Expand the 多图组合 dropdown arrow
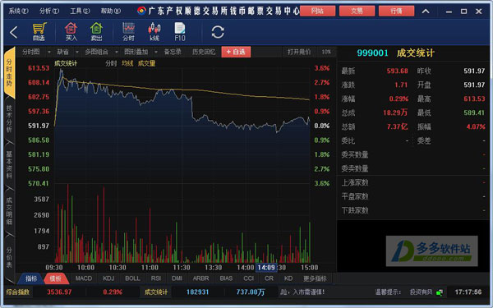This screenshot has height=308, width=493. (x=117, y=53)
